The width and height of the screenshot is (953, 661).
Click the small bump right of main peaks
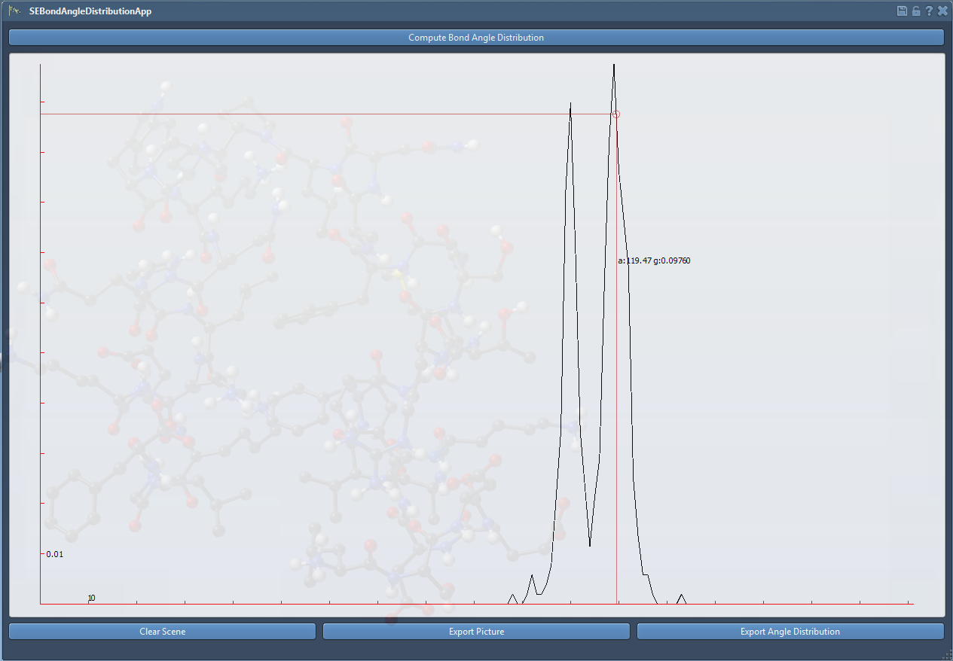[x=681, y=596]
